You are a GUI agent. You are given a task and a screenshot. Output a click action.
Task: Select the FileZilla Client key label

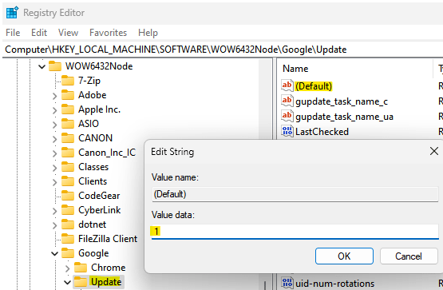coord(108,239)
